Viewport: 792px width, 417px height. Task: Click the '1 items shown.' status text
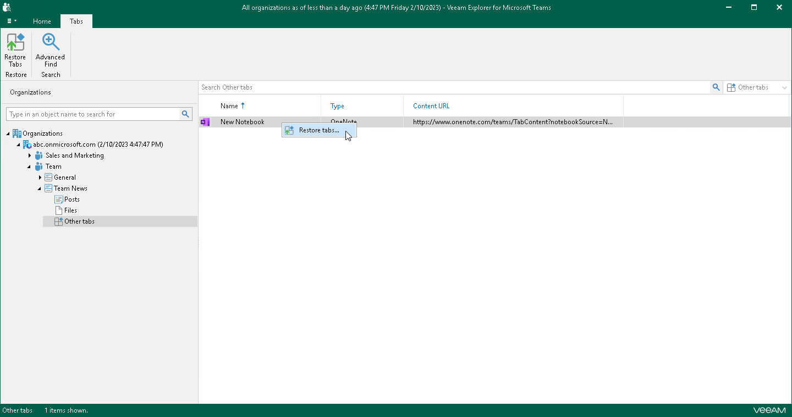(x=66, y=410)
